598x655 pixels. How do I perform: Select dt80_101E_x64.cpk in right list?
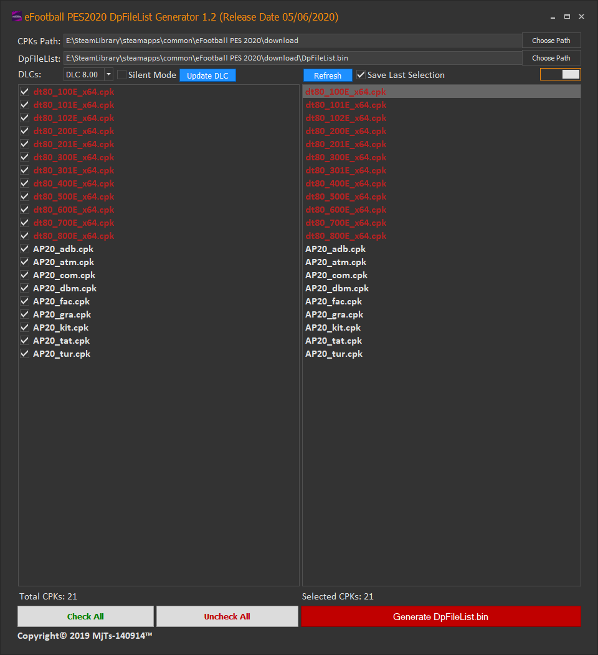442,105
